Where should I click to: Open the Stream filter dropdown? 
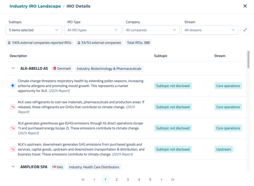coord(210,30)
